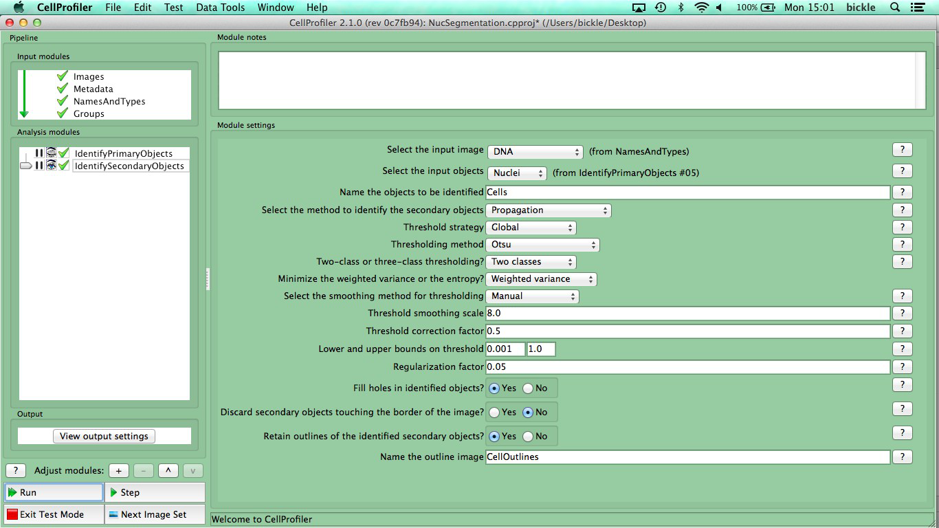Open the Window menu

[276, 8]
